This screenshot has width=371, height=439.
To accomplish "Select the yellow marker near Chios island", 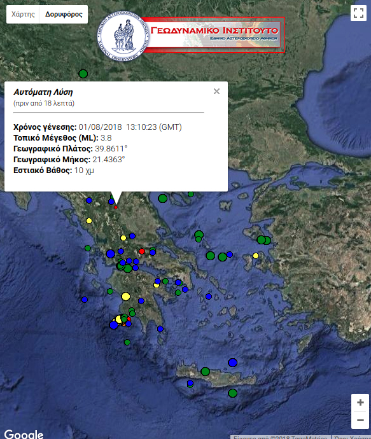I will click(256, 256).
